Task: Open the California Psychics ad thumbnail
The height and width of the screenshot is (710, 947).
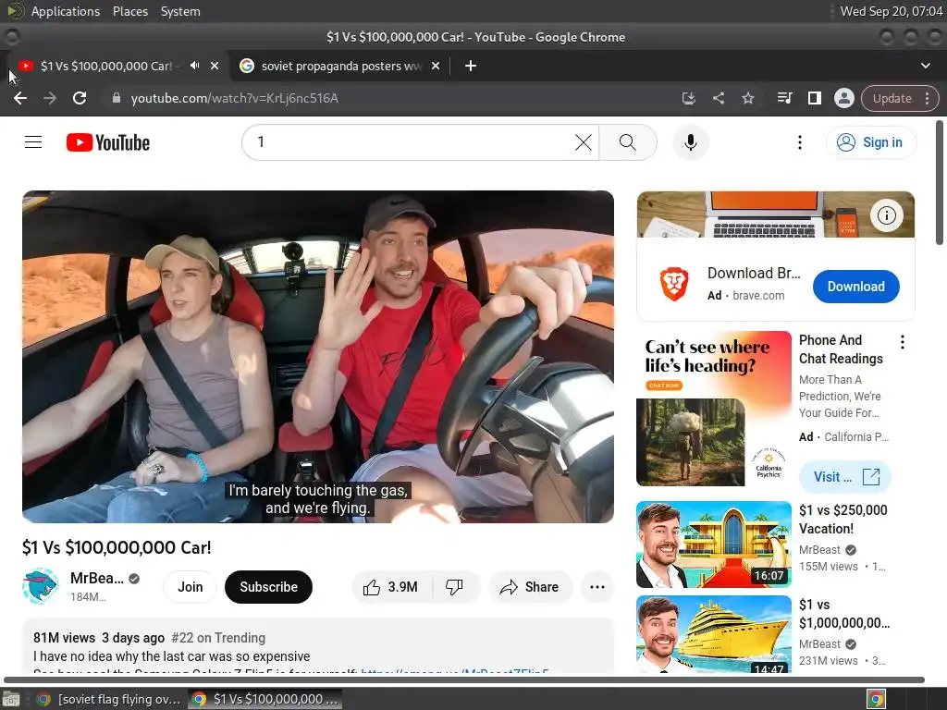Action: coord(713,409)
